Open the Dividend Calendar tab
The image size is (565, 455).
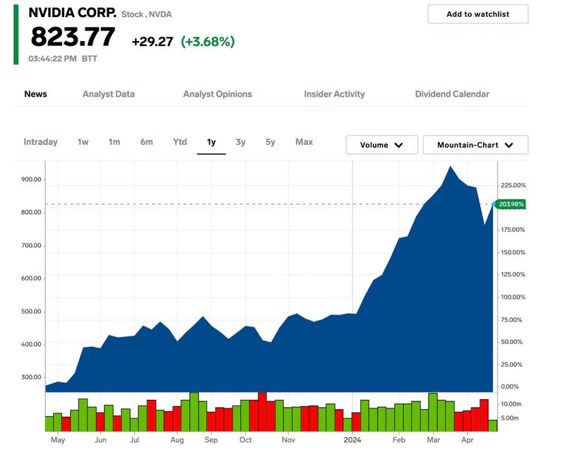coord(452,94)
